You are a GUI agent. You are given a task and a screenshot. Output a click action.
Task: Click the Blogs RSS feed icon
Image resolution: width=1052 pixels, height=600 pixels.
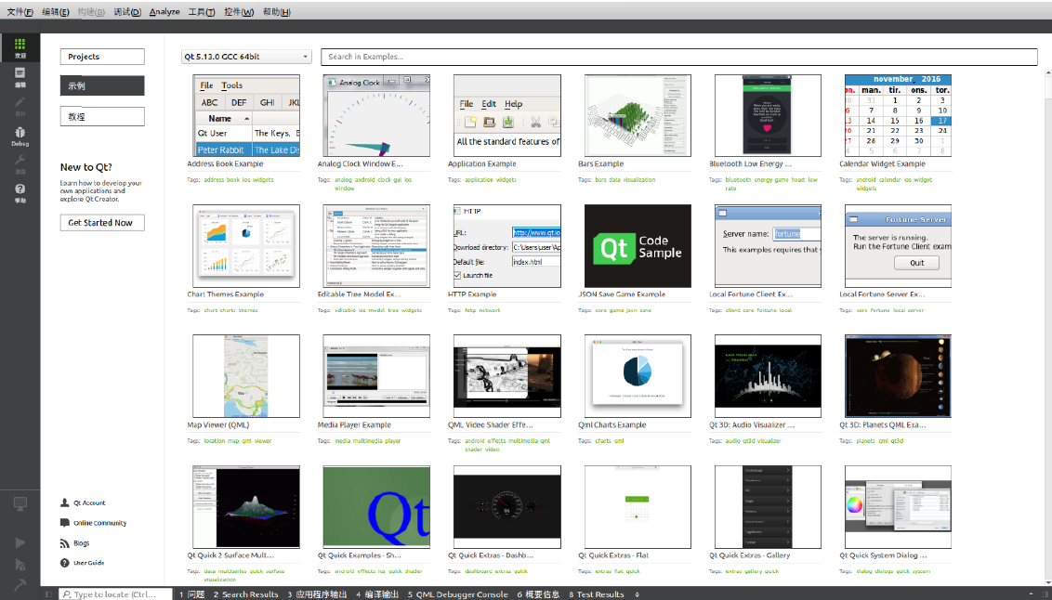coord(65,543)
